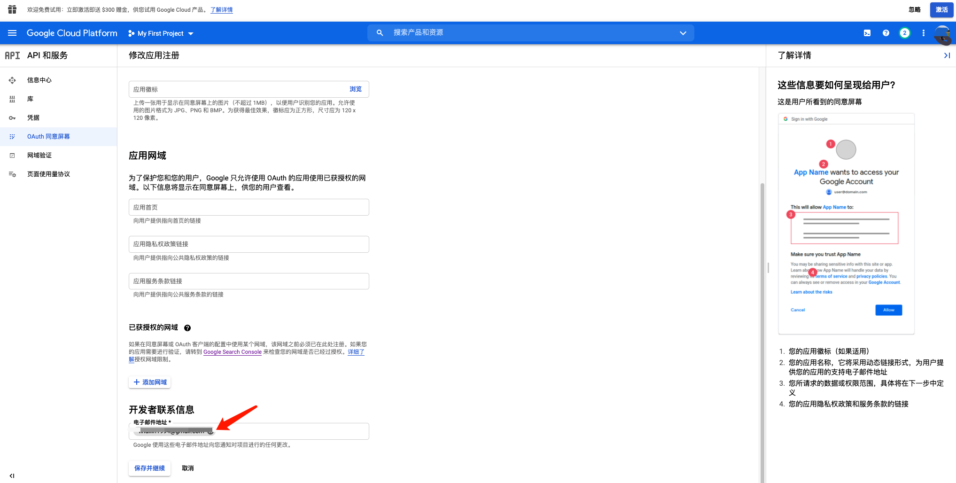Image resolution: width=956 pixels, height=483 pixels.
Task: Click help icon next to 已获授权的网域
Action: (x=187, y=328)
